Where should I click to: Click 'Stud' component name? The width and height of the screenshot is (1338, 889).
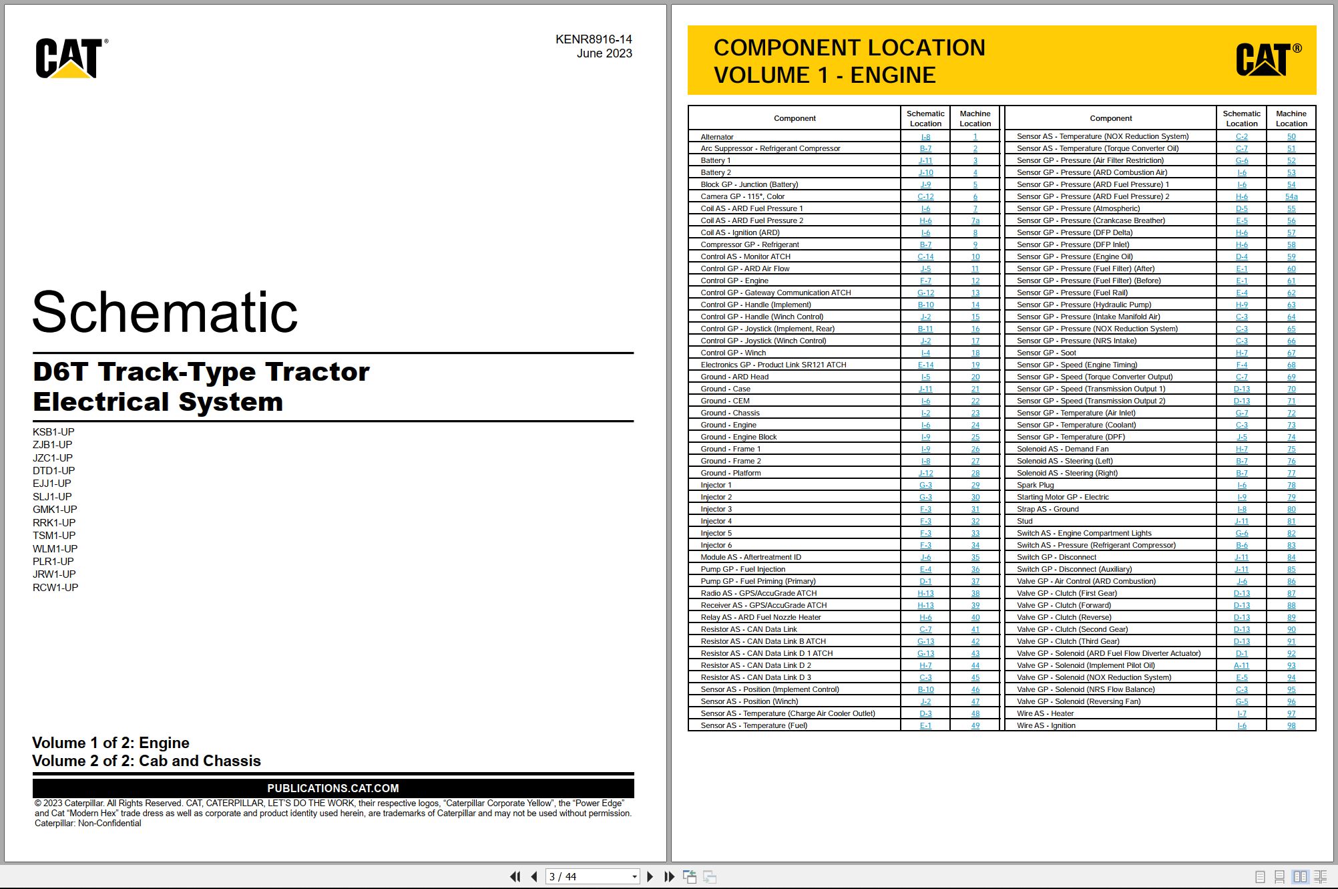1024,522
